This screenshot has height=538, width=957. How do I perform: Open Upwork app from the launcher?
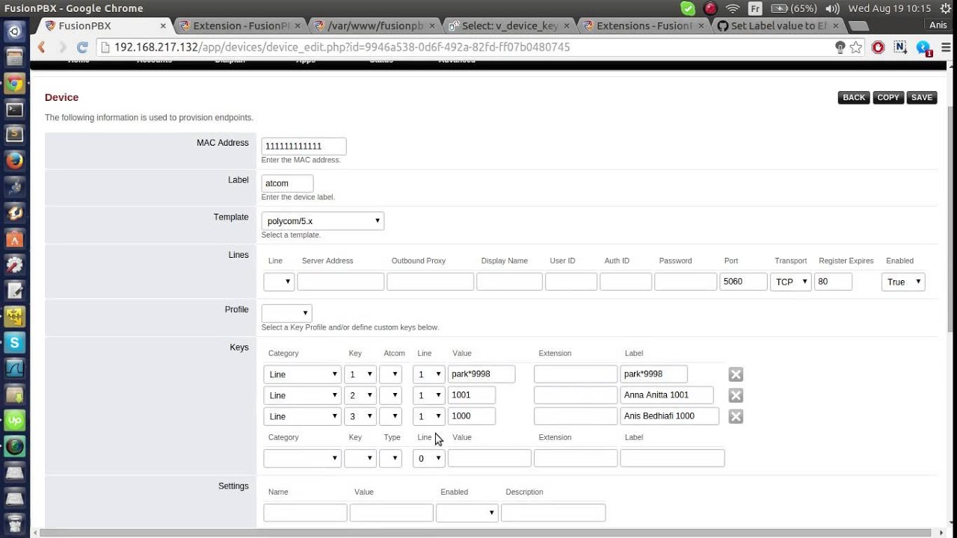(x=14, y=421)
